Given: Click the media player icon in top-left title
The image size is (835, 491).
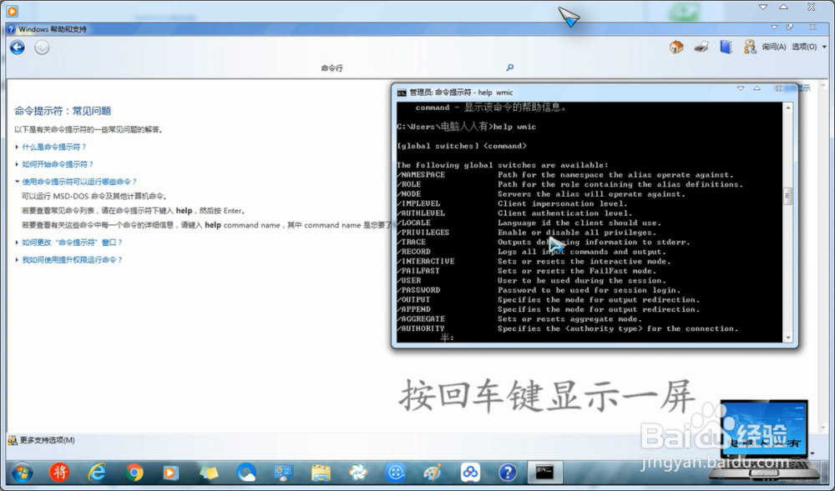Looking at the screenshot, I should (12, 11).
